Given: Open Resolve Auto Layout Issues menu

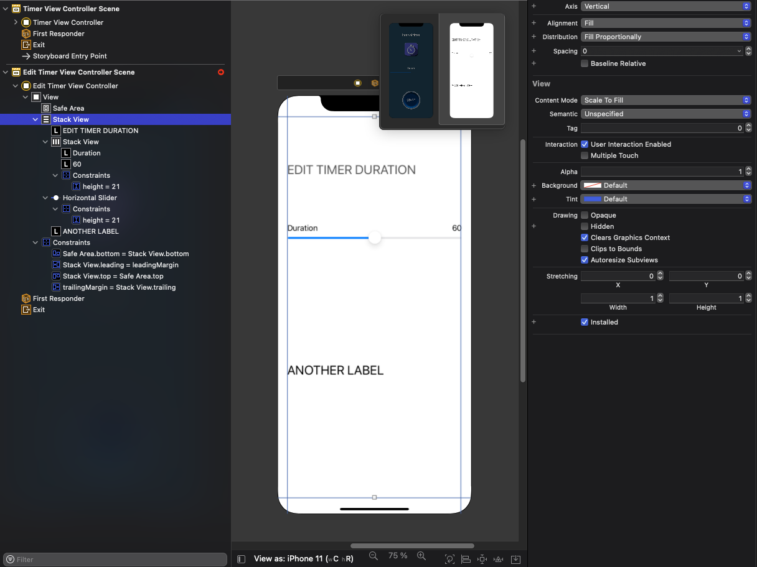Looking at the screenshot, I should pyautogui.click(x=499, y=559).
